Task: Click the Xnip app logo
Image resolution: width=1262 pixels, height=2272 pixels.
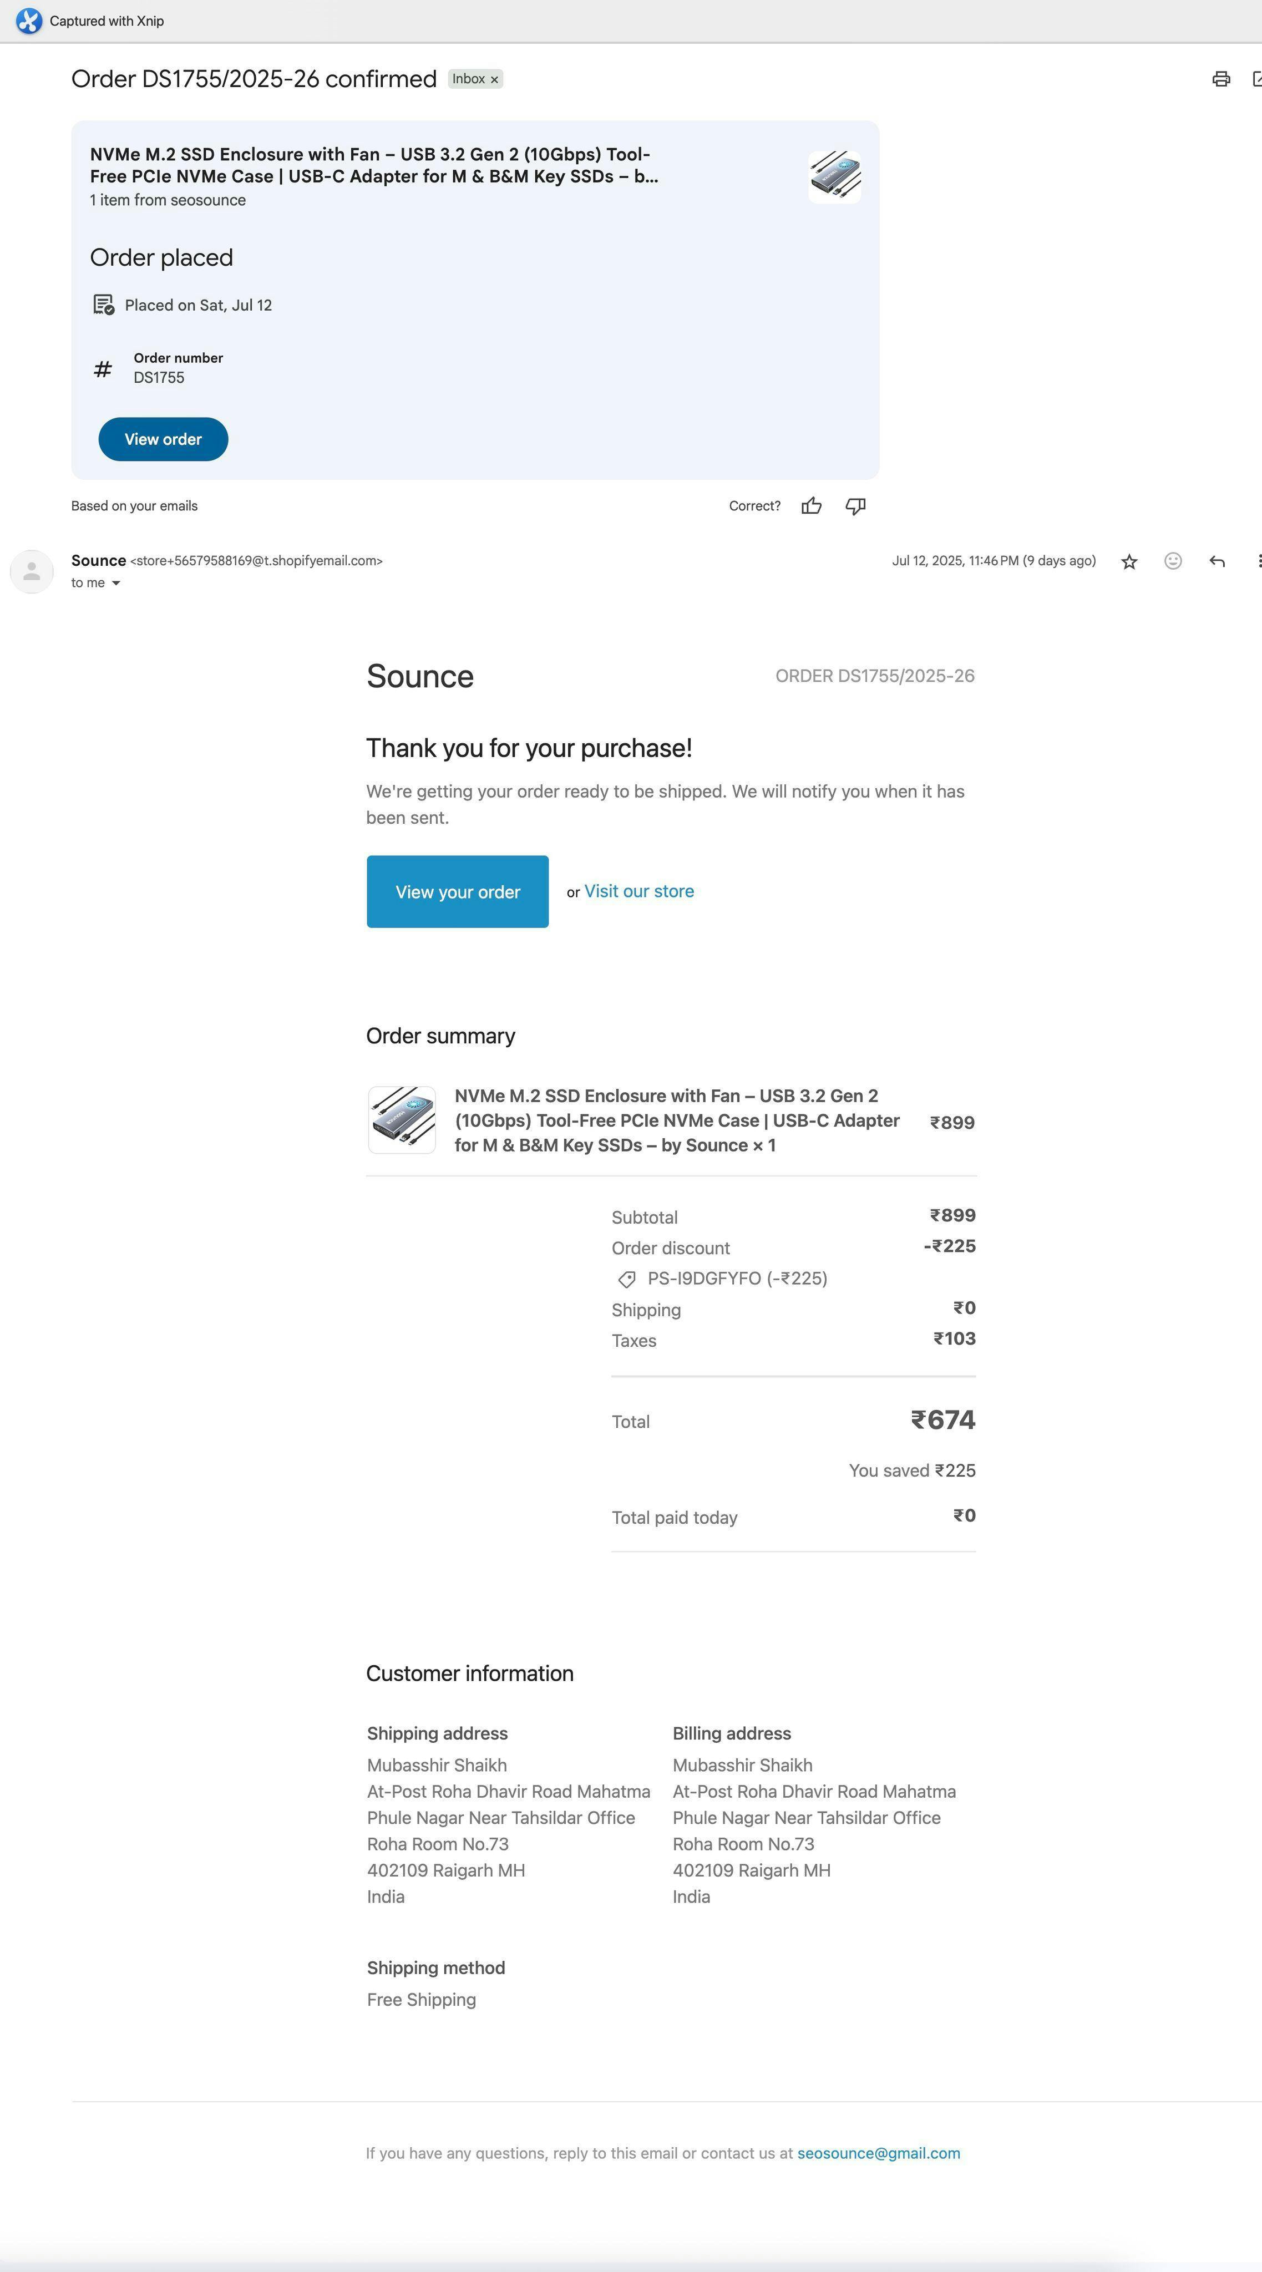Action: tap(29, 21)
